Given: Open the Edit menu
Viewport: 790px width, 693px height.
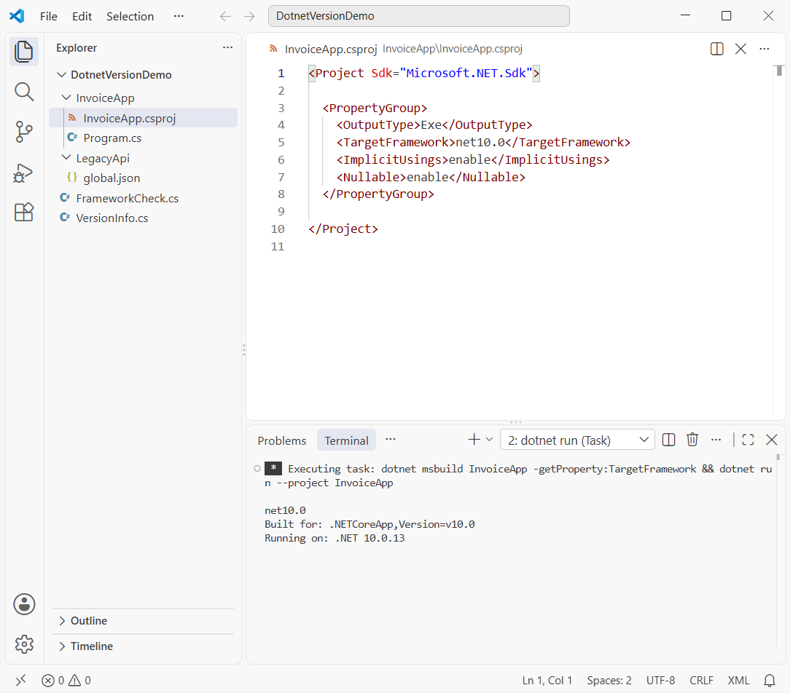Looking at the screenshot, I should point(82,16).
